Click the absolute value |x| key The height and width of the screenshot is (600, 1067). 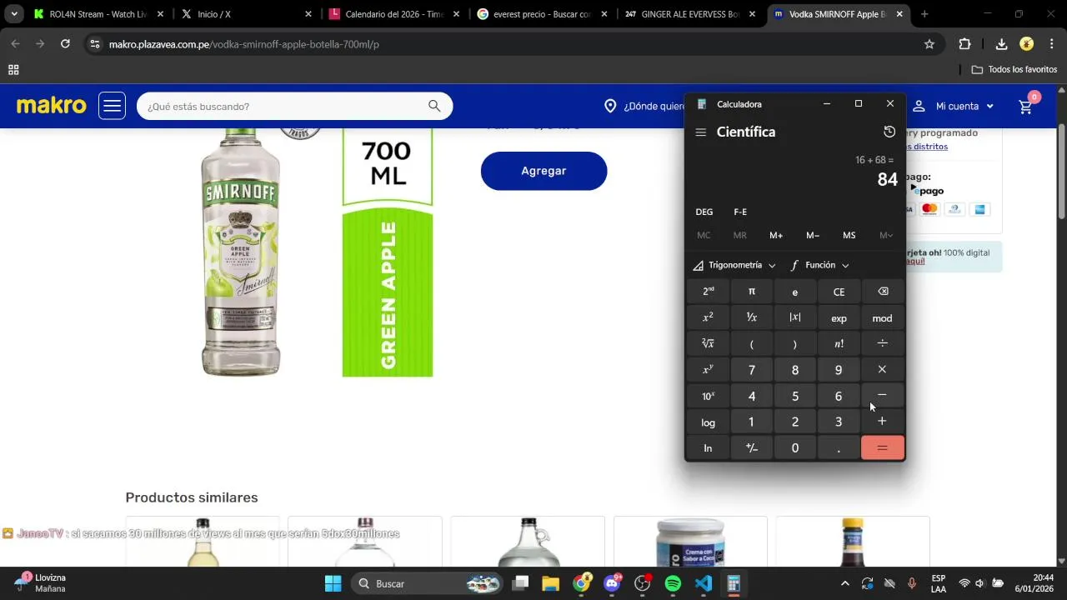(795, 318)
